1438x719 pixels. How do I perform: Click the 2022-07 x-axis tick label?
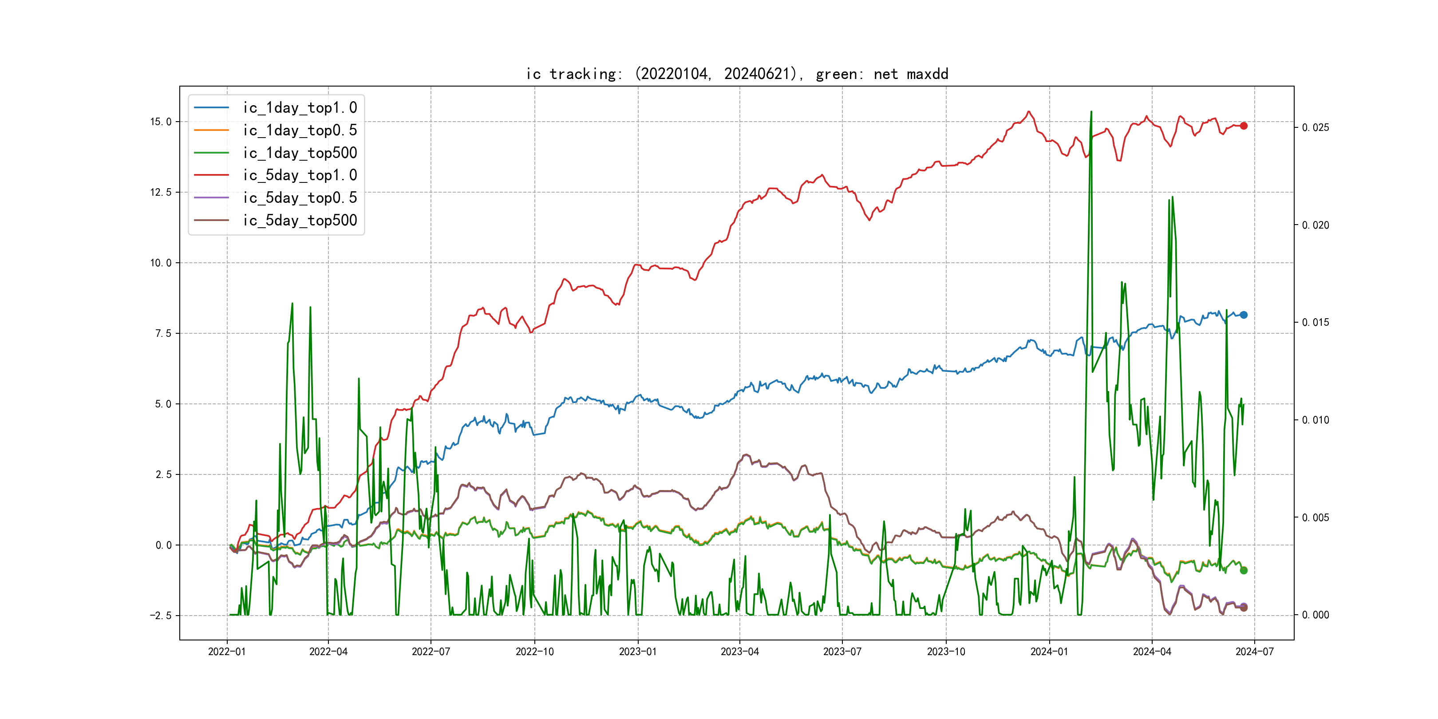431,652
